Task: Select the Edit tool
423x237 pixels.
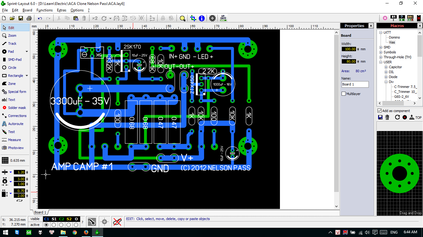Action: (x=15, y=27)
